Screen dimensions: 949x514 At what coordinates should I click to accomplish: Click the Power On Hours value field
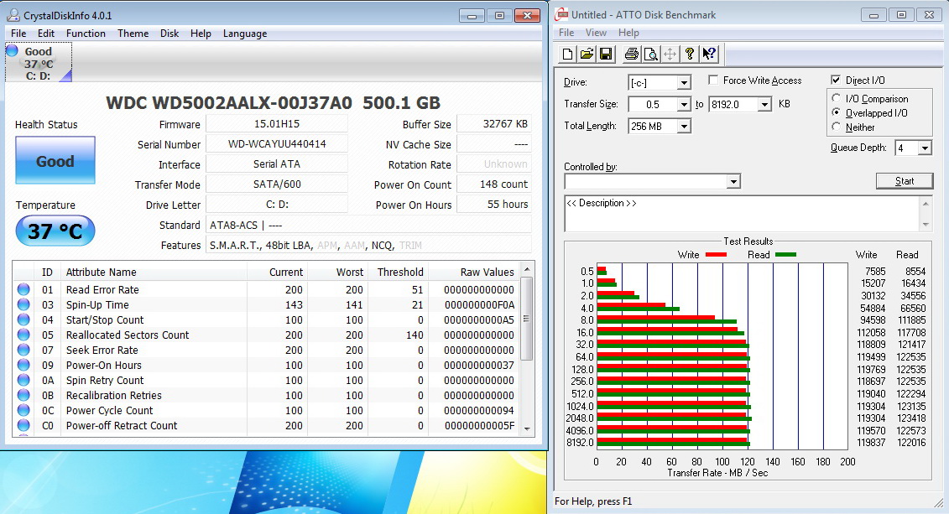(494, 205)
